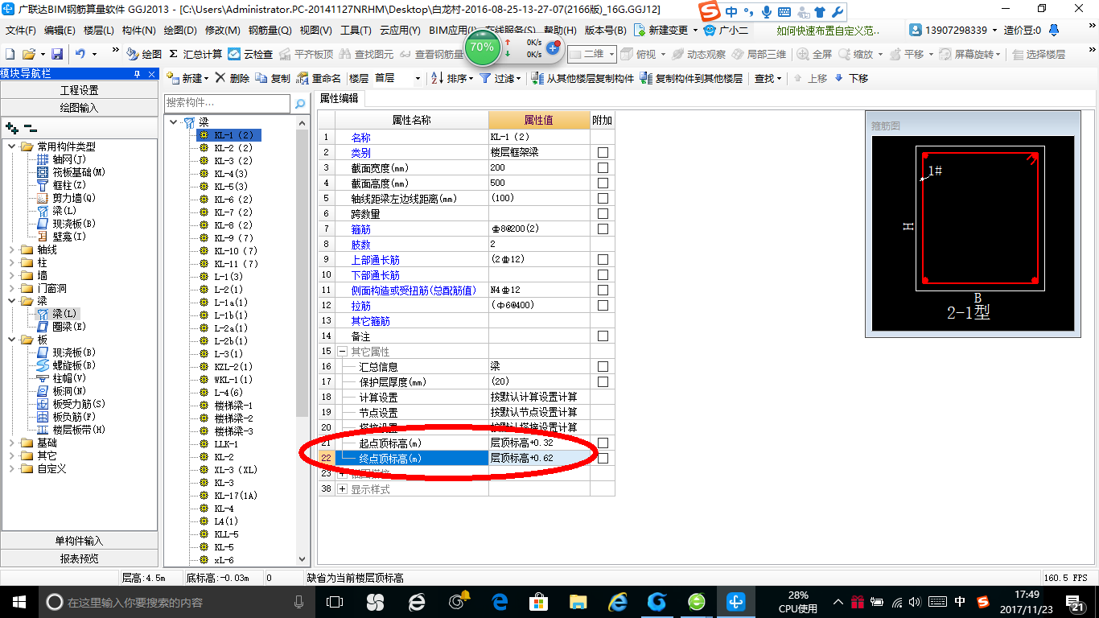Image resolution: width=1099 pixels, height=618 pixels.
Task: Toggle the 跨数量 row checkbox
Action: [x=603, y=214]
